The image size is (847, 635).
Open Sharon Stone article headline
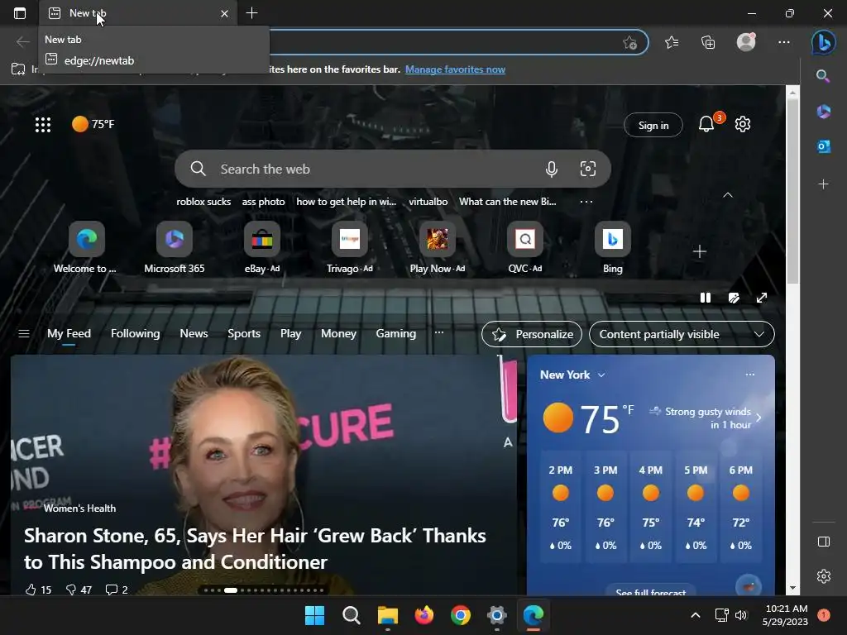[x=255, y=549]
